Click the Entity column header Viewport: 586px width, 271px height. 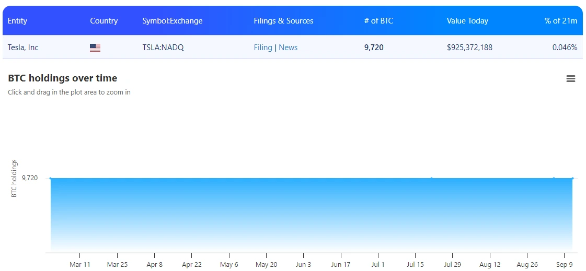point(18,21)
